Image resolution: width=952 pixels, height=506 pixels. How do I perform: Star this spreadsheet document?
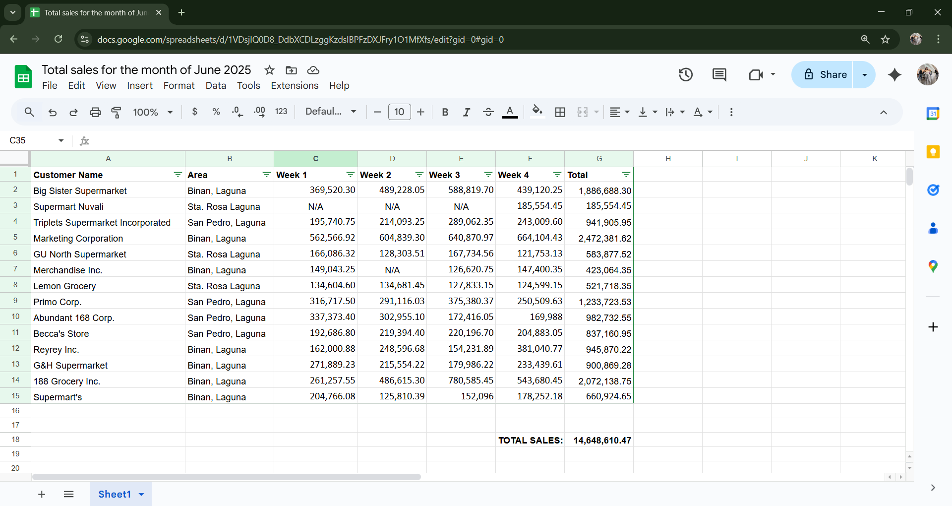pos(269,70)
